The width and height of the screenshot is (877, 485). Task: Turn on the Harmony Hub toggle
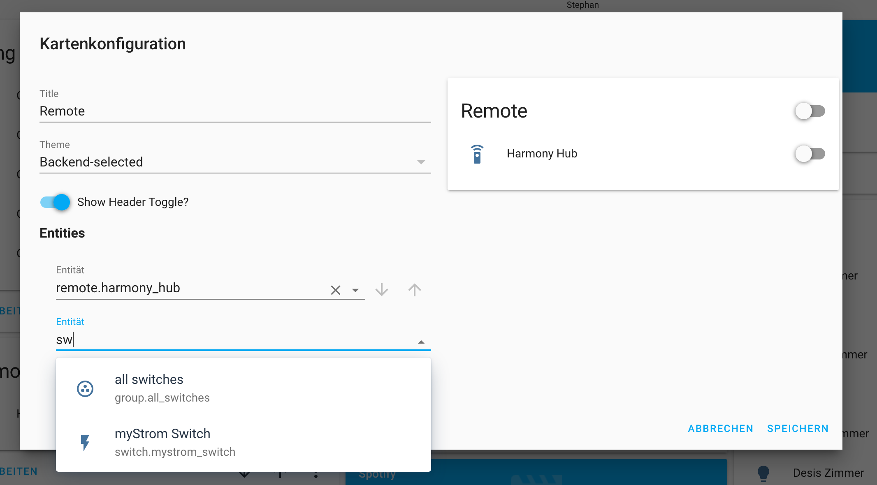pos(810,153)
